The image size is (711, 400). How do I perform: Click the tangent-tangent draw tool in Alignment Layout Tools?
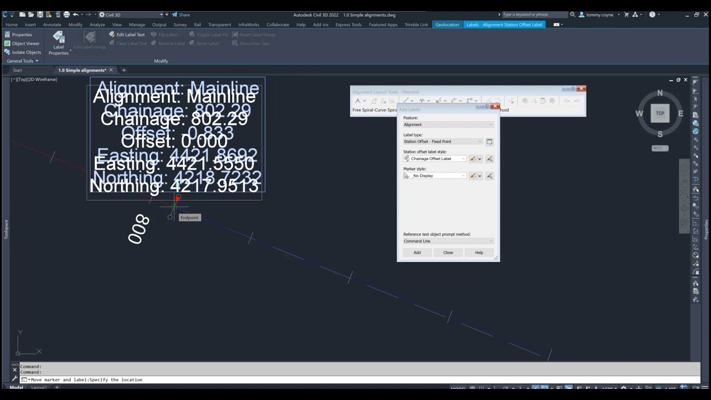(359, 101)
